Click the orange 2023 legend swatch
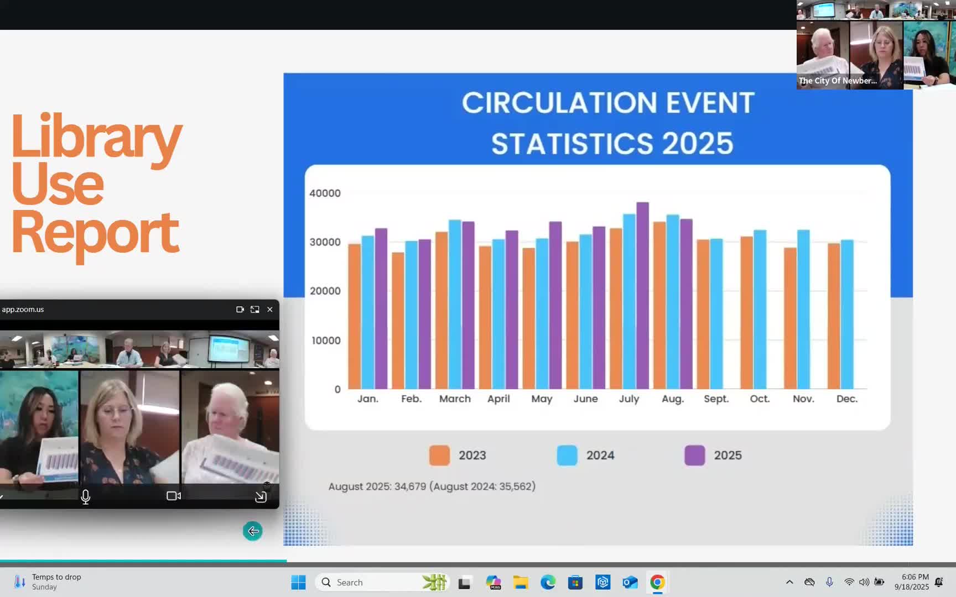956x597 pixels. [x=440, y=455]
